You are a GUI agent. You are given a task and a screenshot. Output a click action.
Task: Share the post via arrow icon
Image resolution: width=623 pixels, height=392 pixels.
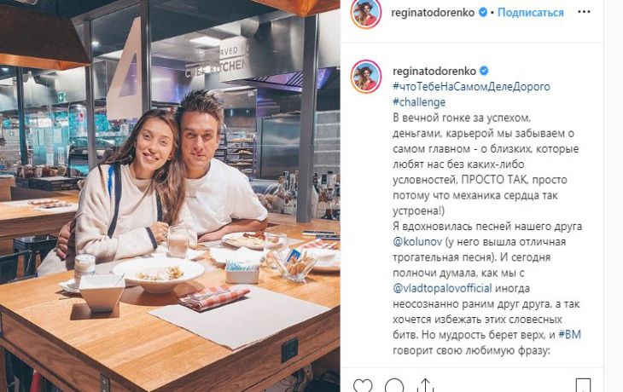[425, 386]
